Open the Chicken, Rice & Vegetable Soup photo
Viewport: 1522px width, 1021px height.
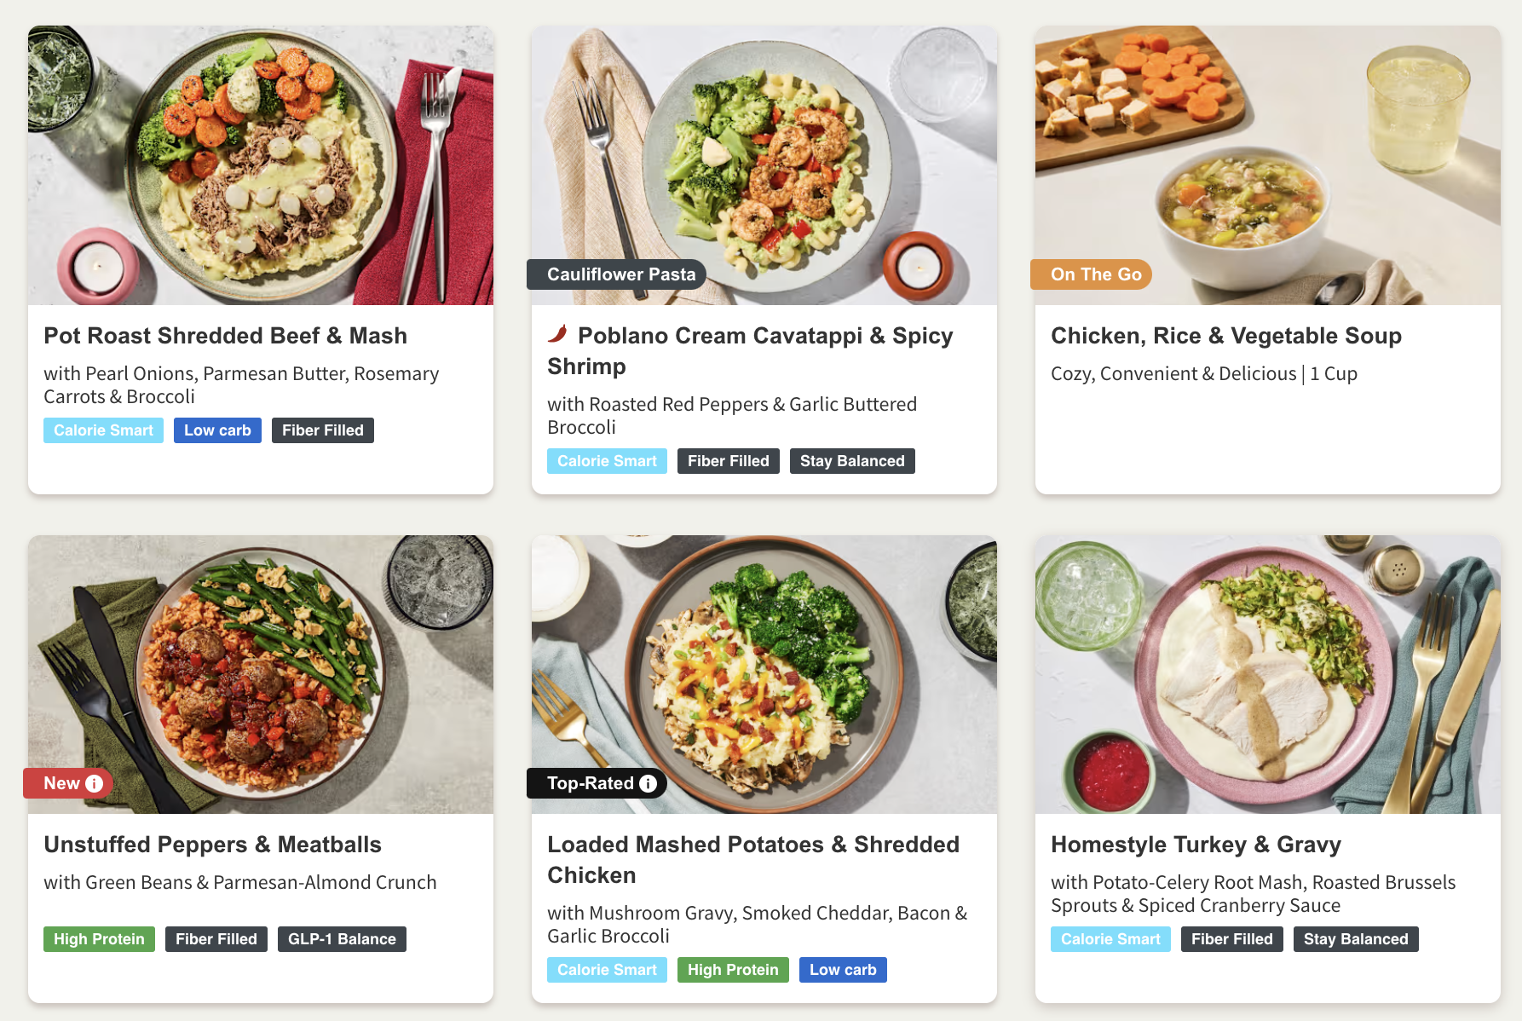(x=1268, y=165)
